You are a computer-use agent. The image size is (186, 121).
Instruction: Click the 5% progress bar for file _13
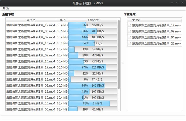93,79
